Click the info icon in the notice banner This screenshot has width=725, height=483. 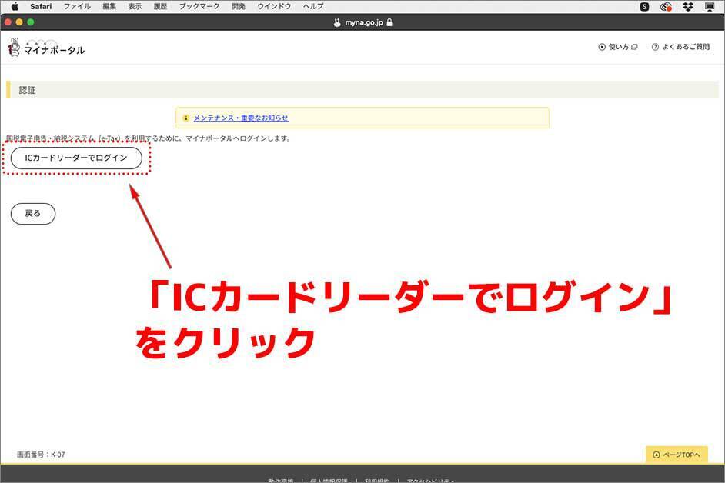185,118
